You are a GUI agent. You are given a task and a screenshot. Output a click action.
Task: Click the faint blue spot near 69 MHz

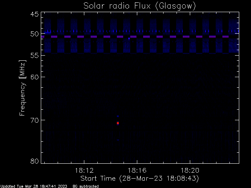click(x=118, y=116)
